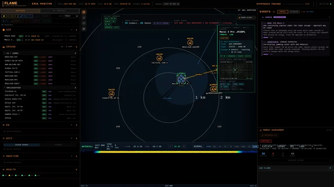The width and height of the screenshot is (334, 187).
Task: Collapse the UNCLASSIFIED subgroup
Action: tap(40, 88)
